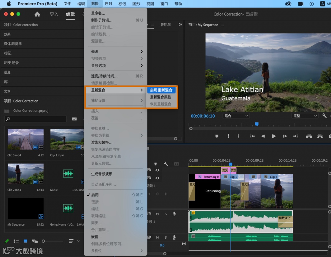Select 启用重新混合 in the submenu
The image size is (331, 257).
[x=161, y=90]
